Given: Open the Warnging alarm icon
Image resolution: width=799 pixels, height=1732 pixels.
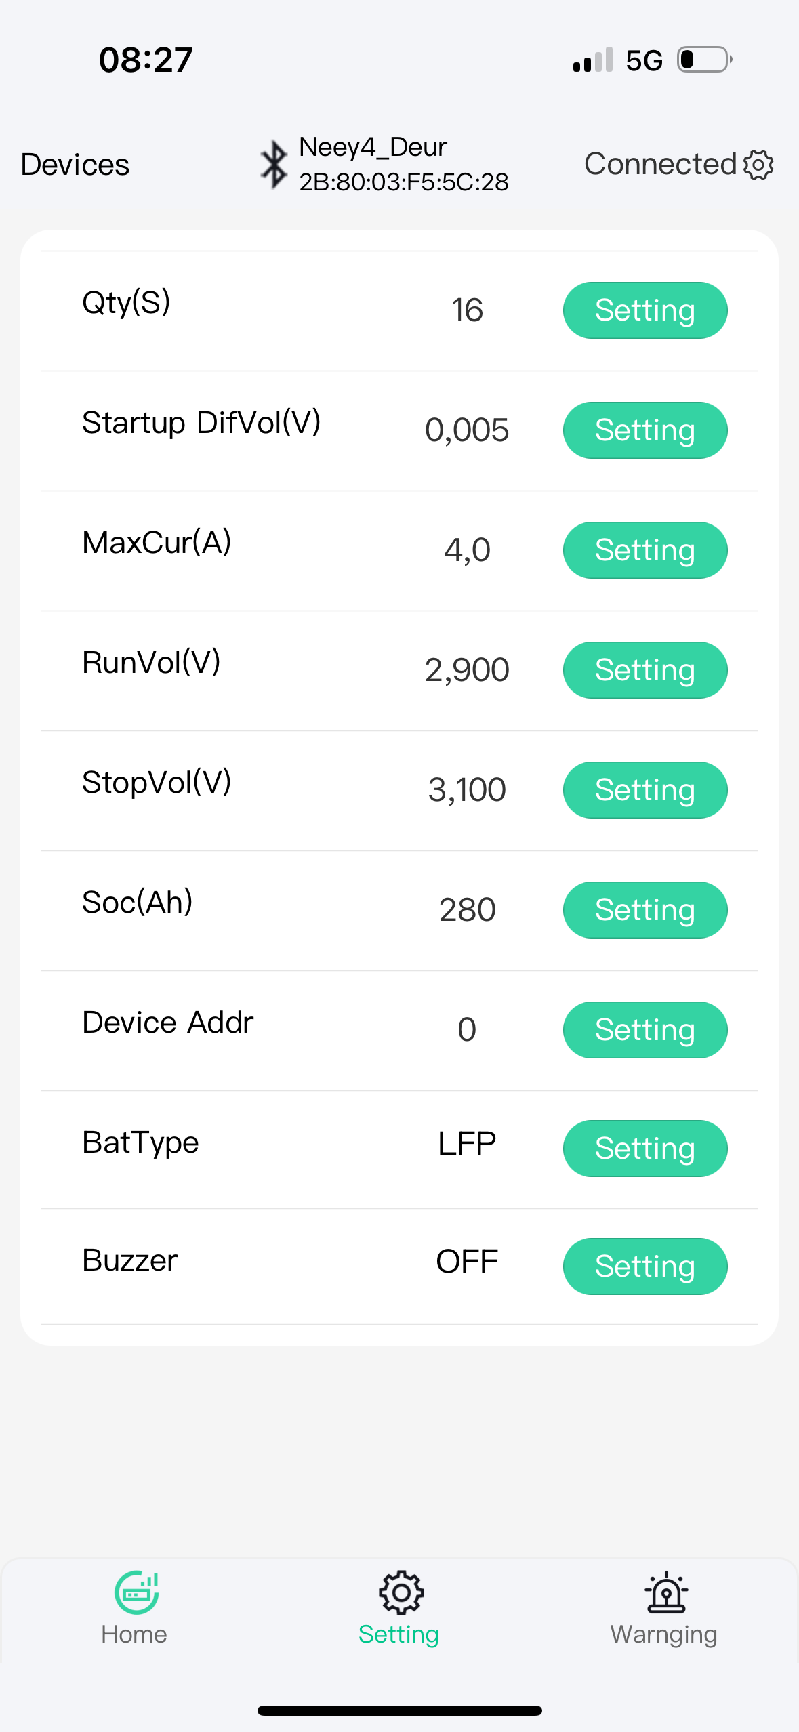Looking at the screenshot, I should tap(665, 1592).
